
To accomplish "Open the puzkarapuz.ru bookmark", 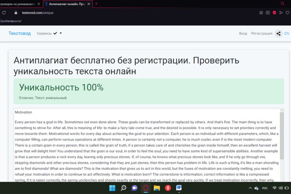I will click(11, 21).
